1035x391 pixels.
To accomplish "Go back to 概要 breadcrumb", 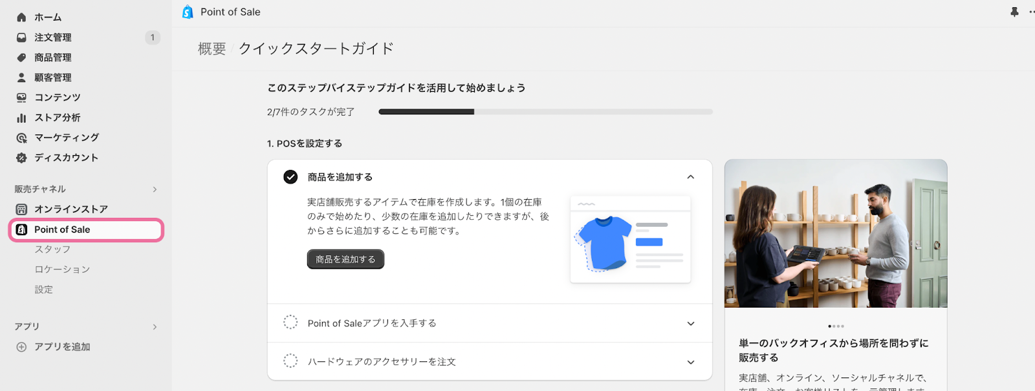I will [x=212, y=48].
